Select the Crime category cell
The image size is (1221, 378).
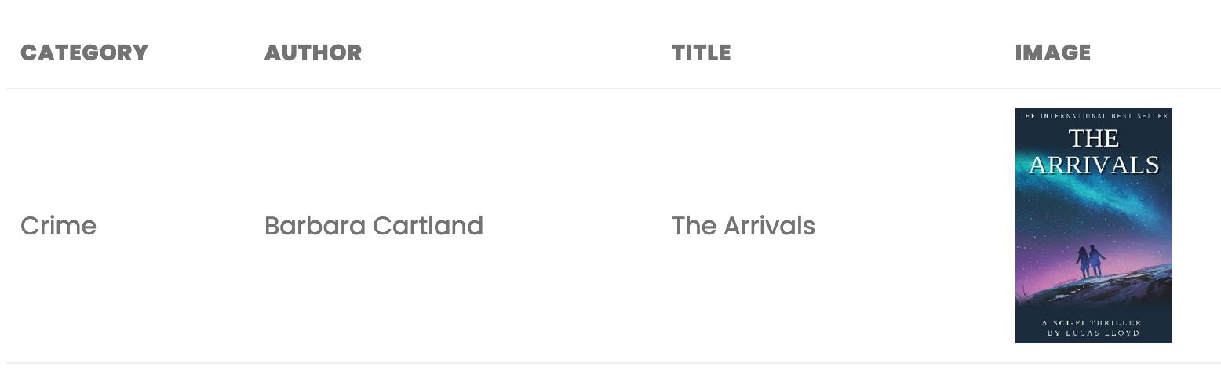58,226
